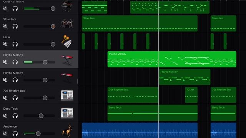Solo the Slow Jam track

(15, 26)
